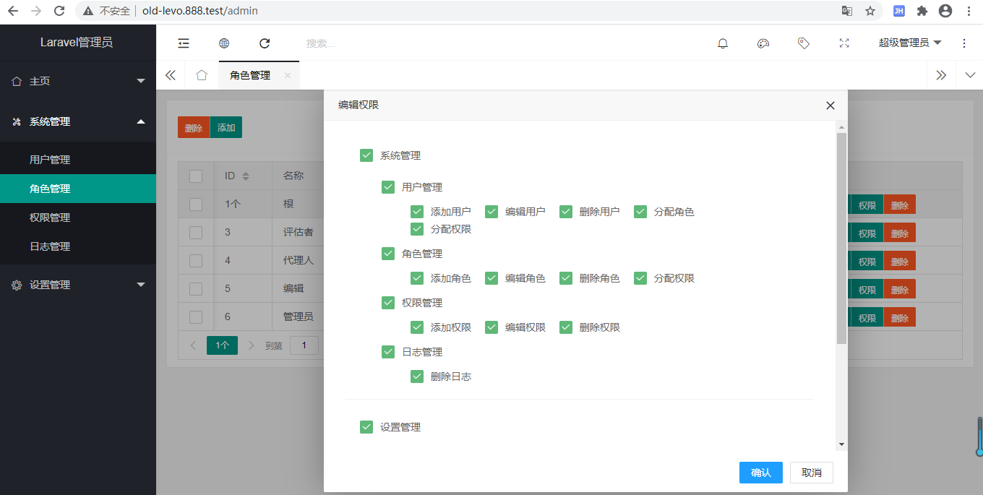Uncheck the 删除日志 permission checkbox
The height and width of the screenshot is (495, 983).
(417, 376)
